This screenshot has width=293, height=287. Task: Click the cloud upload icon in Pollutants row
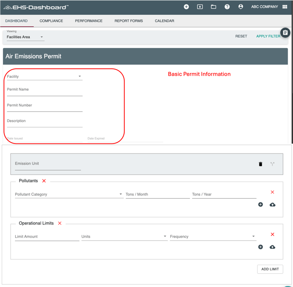point(272,205)
